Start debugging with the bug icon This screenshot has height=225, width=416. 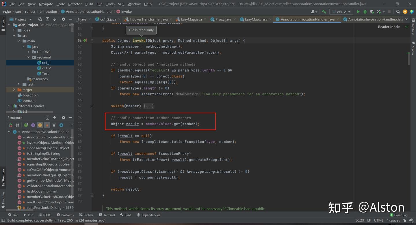coord(365,12)
